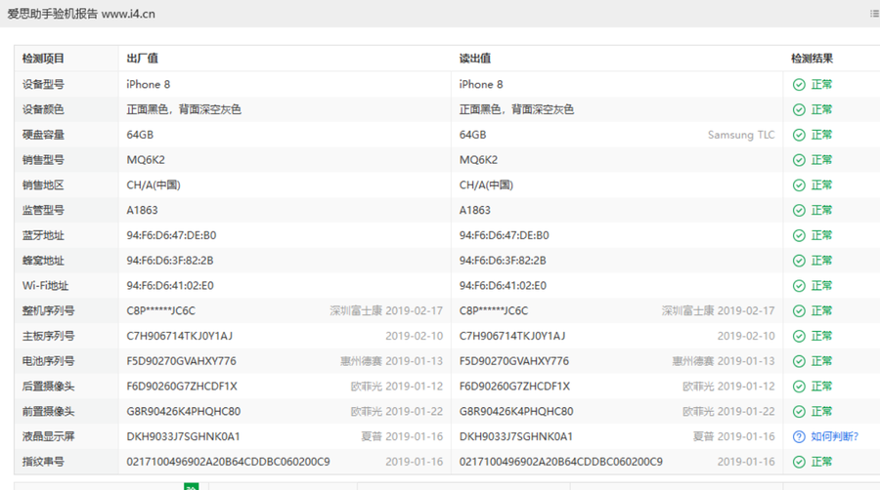The height and width of the screenshot is (490, 880).
Task: Click the 如何判断? link for 液晶显示屏
Action: 834,436
